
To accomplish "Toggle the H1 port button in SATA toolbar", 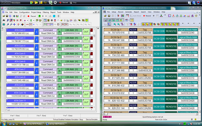I will (x=63, y=24).
